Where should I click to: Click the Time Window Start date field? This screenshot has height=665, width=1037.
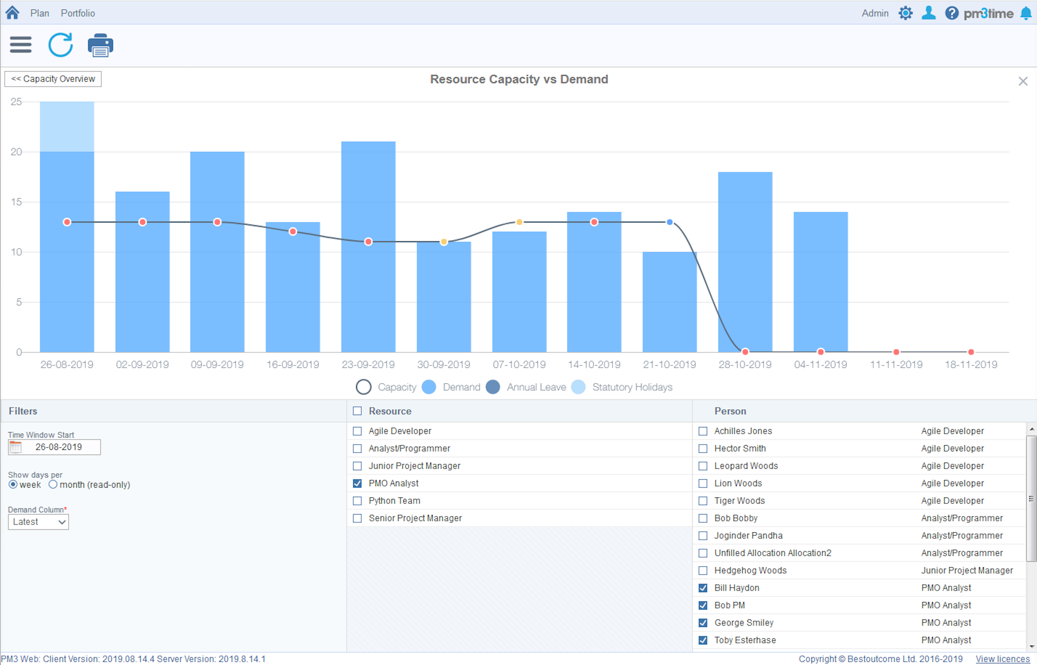[59, 447]
